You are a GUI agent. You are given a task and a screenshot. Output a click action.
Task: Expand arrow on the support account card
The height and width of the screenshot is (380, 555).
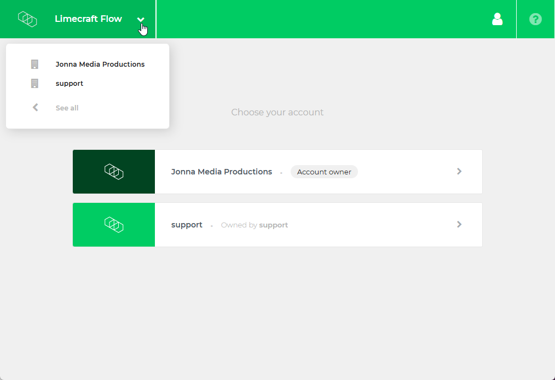click(459, 225)
